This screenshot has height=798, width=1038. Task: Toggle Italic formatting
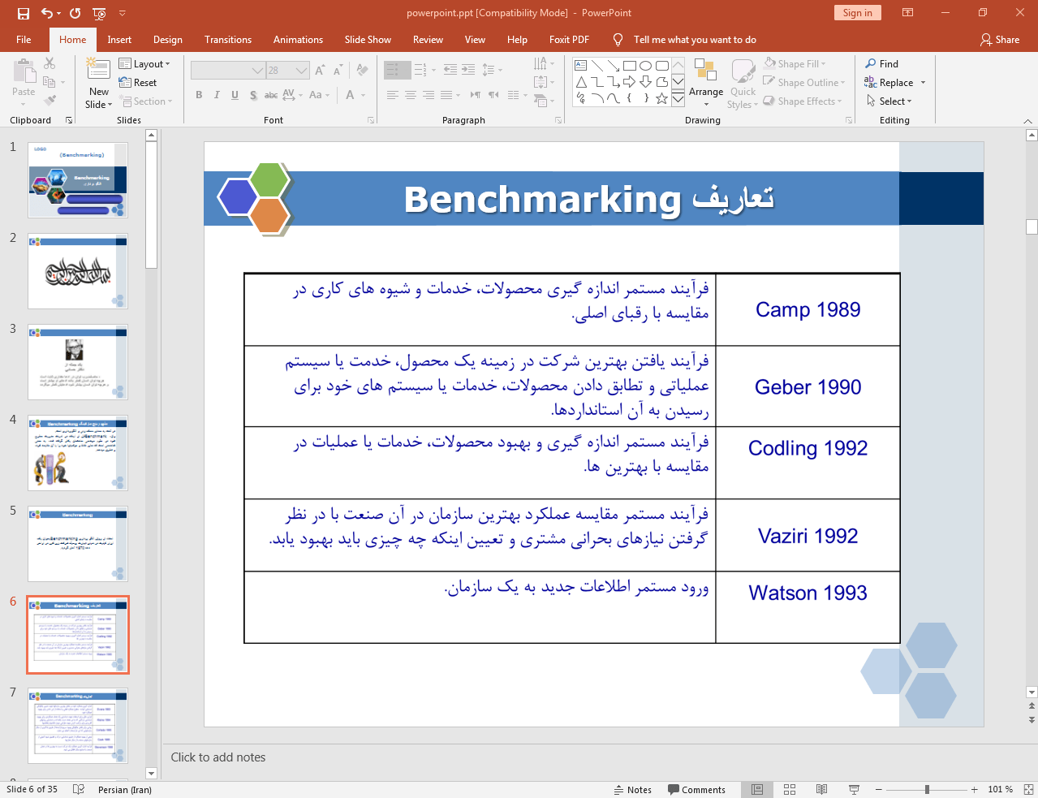click(x=217, y=95)
